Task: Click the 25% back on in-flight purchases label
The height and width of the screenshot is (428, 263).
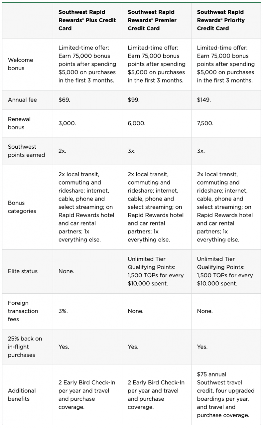Action: [x=25, y=347]
